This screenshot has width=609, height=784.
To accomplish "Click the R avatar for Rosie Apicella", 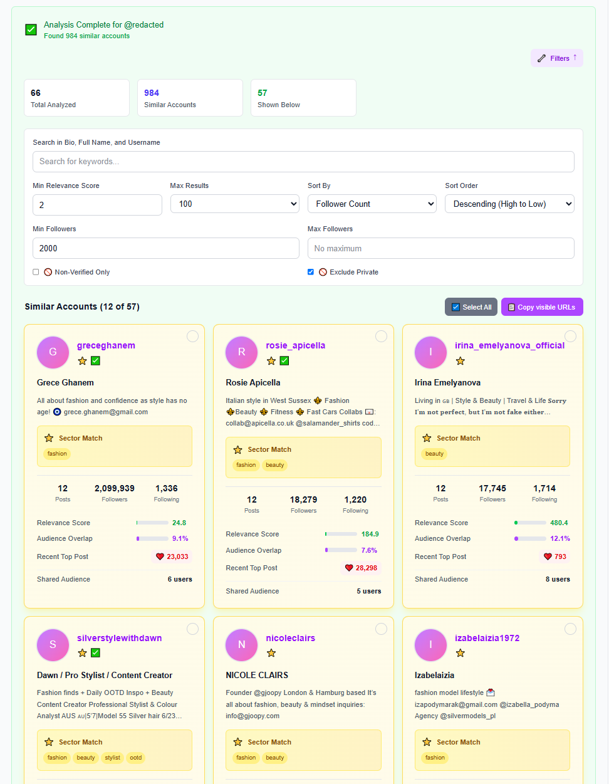I will [242, 352].
